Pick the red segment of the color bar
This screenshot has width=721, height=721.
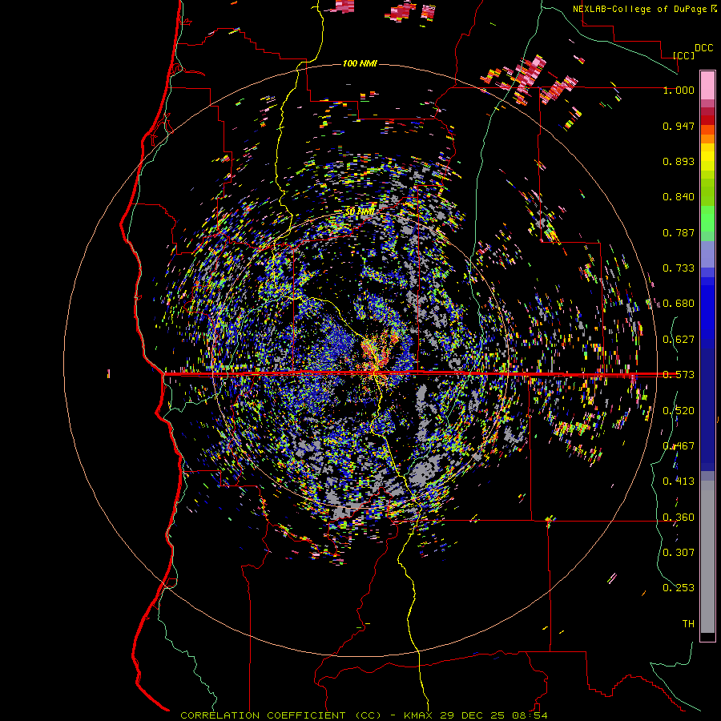[707, 120]
